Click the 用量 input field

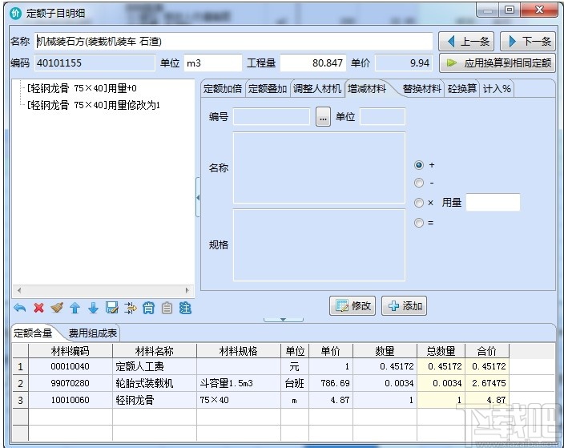[x=493, y=202]
